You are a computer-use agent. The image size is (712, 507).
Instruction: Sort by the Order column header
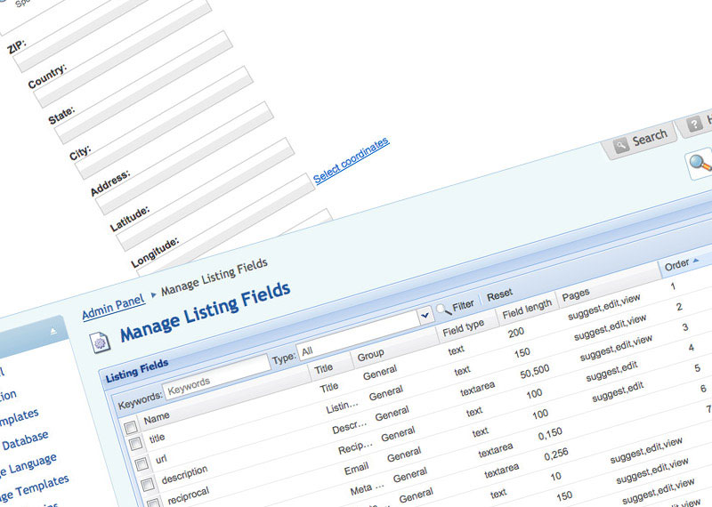[681, 265]
